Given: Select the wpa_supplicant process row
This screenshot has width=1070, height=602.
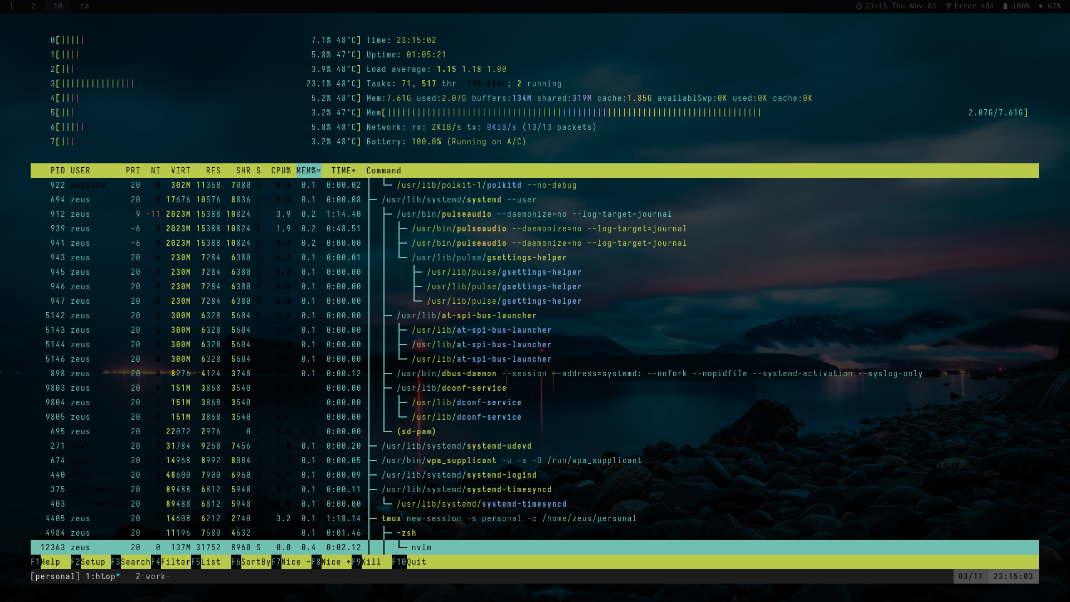Looking at the screenshot, I should point(534,460).
